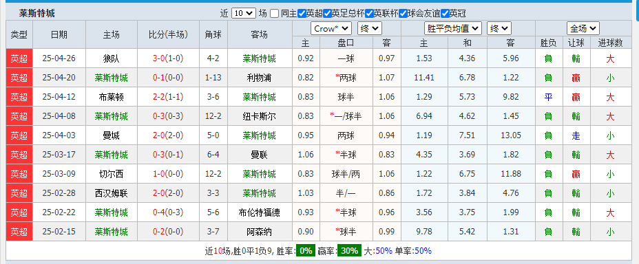This screenshot has height=264, width=639.
Task: Uncheck the 英冠 checkbox
Action: click(445, 14)
